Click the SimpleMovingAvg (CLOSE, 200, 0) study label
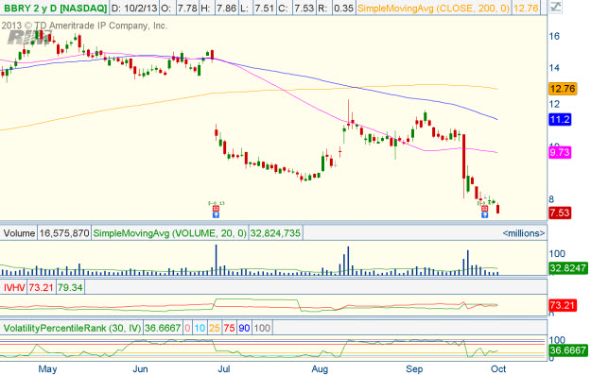The height and width of the screenshot is (375, 591). 433,8
